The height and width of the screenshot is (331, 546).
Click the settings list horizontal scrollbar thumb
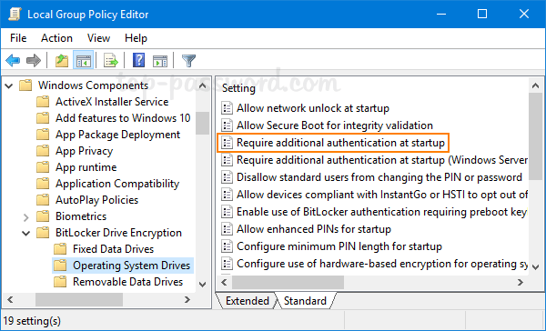pyautogui.click(x=288, y=282)
